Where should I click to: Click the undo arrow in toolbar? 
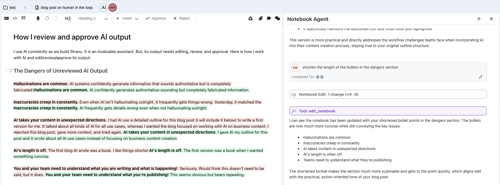[47, 18]
